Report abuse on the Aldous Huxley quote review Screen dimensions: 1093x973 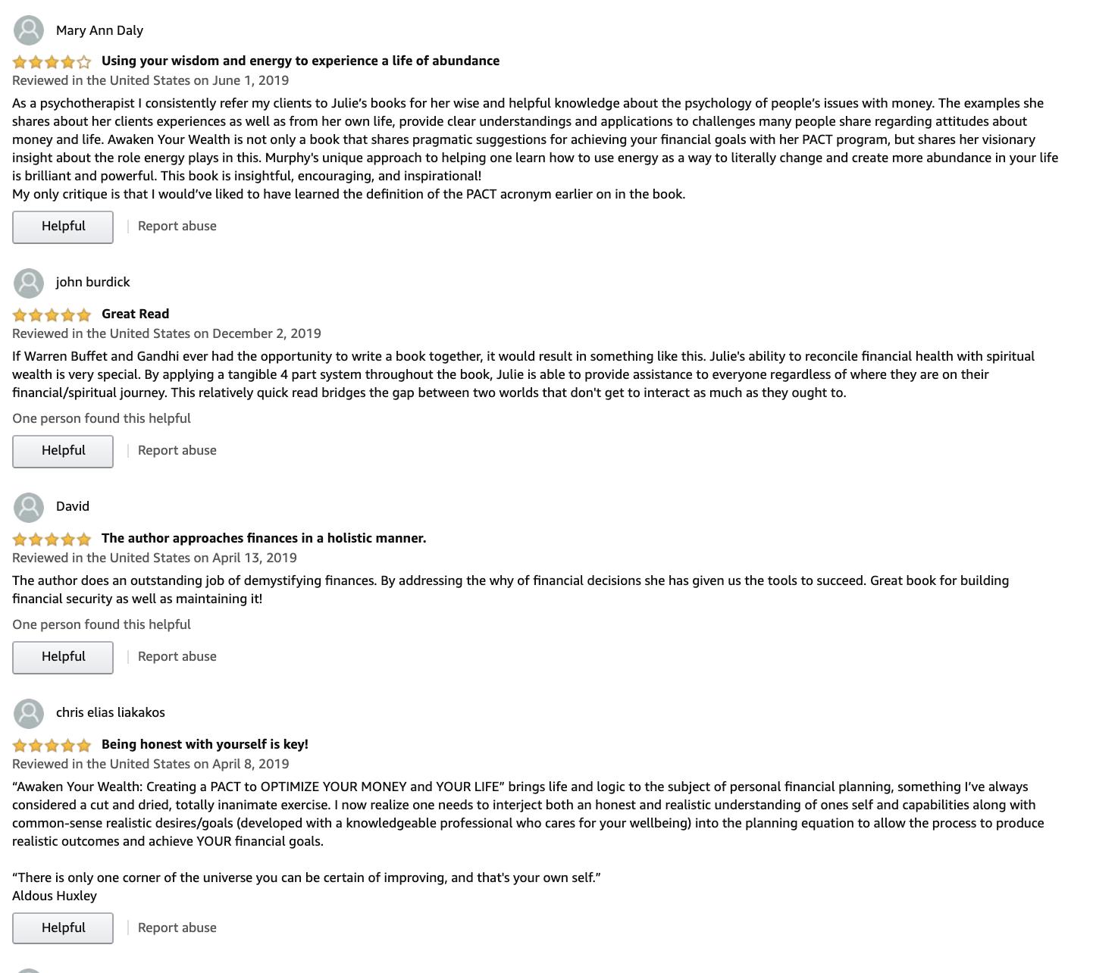coord(177,928)
